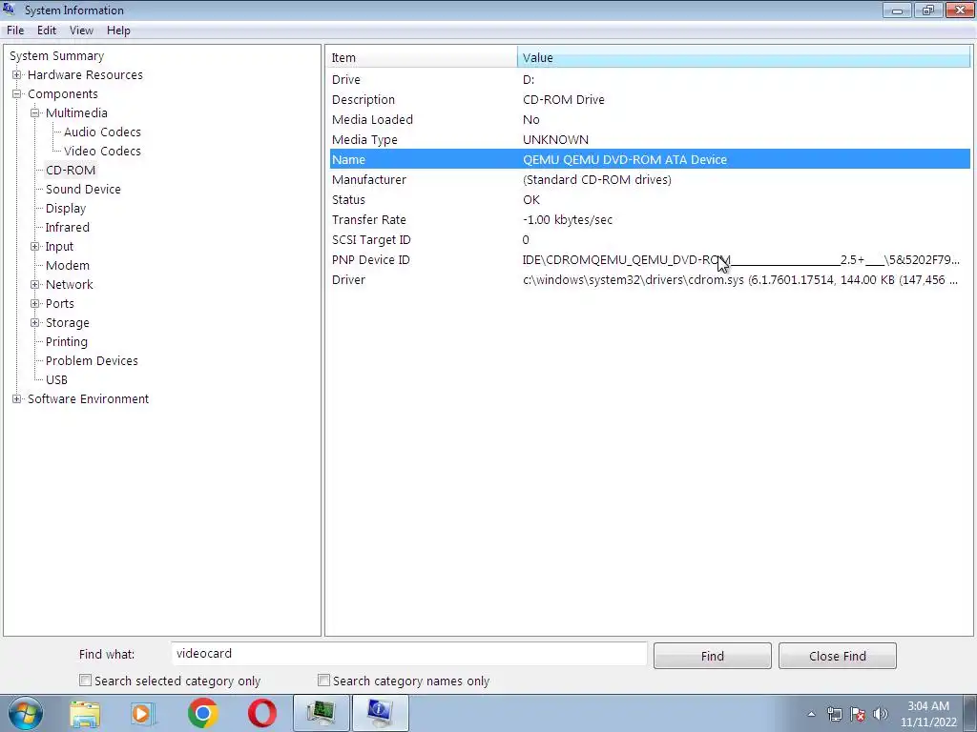Expand the Network node
The image size is (977, 732).
pos(35,284)
